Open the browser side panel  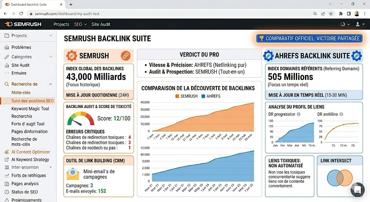[349, 14]
